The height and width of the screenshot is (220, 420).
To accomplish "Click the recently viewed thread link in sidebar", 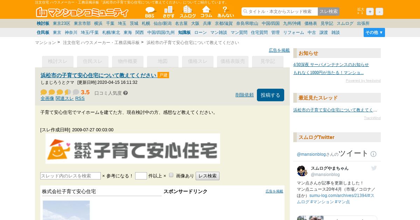I will [x=335, y=110].
